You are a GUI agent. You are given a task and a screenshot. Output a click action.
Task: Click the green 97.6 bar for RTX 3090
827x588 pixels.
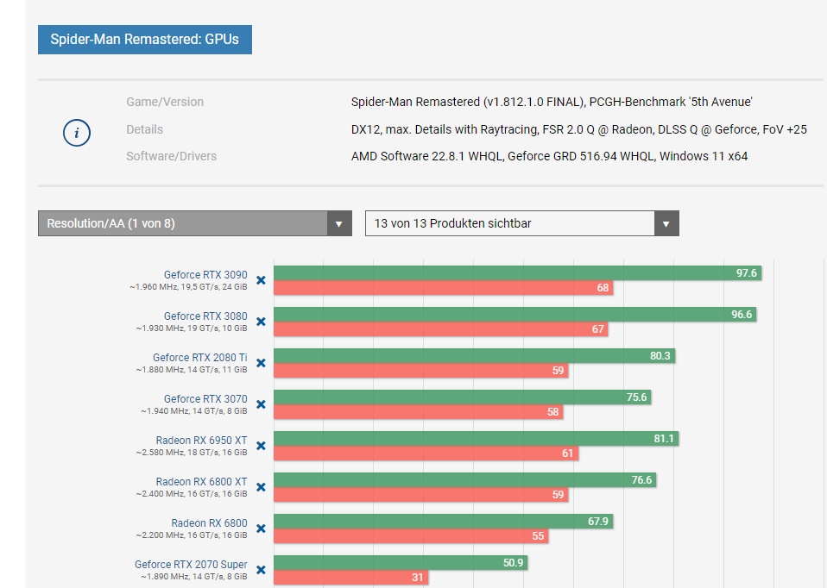(517, 273)
